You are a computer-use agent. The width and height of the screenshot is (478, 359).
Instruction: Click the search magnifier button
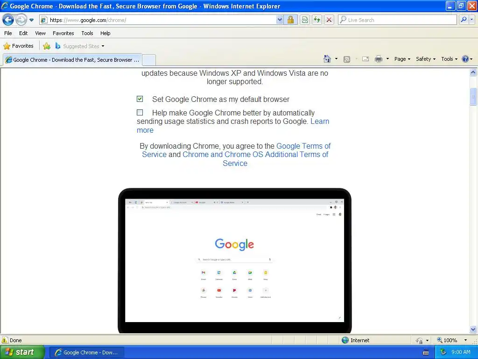pos(464,20)
